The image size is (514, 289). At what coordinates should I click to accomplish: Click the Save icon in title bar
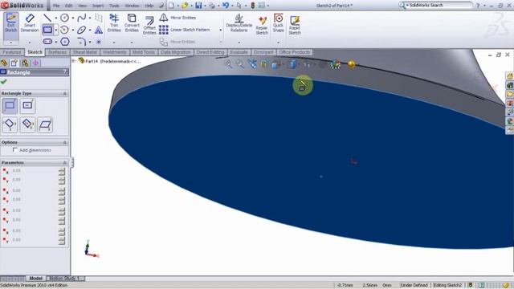[x=198, y=6]
